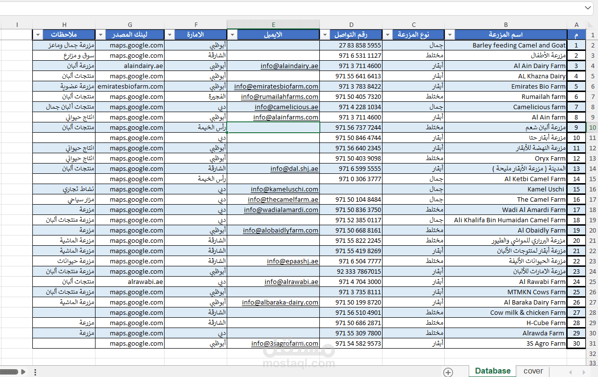Open the info@alrawabi.ae email link

tap(291, 282)
